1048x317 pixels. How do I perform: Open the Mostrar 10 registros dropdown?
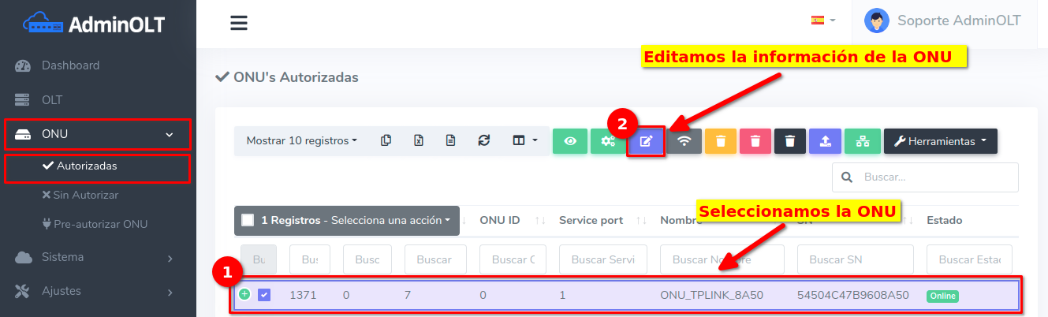pyautogui.click(x=301, y=140)
